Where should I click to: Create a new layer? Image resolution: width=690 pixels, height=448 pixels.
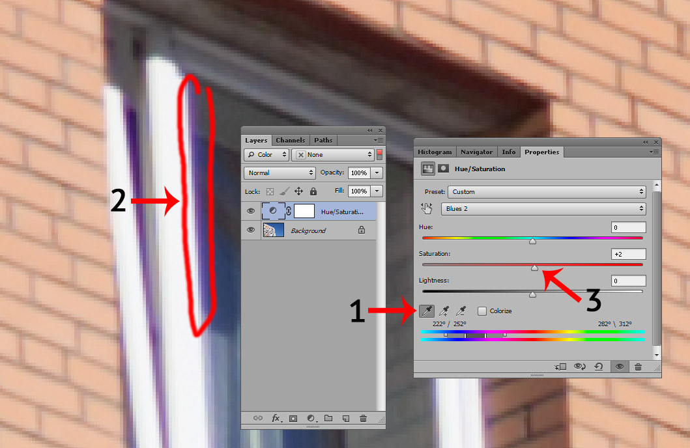coord(346,419)
